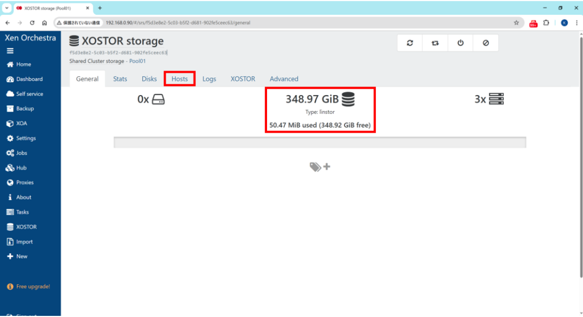
Task: Toggle the sidebar hamburger menu
Action: pos(10,51)
